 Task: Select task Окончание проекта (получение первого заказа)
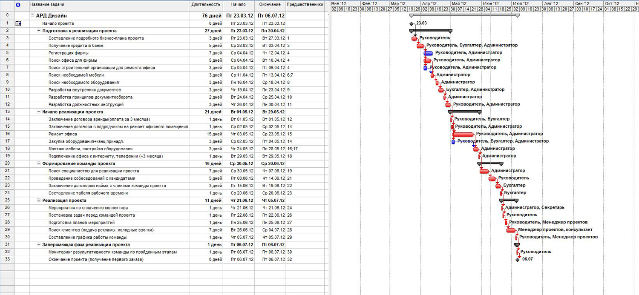(x=96, y=260)
